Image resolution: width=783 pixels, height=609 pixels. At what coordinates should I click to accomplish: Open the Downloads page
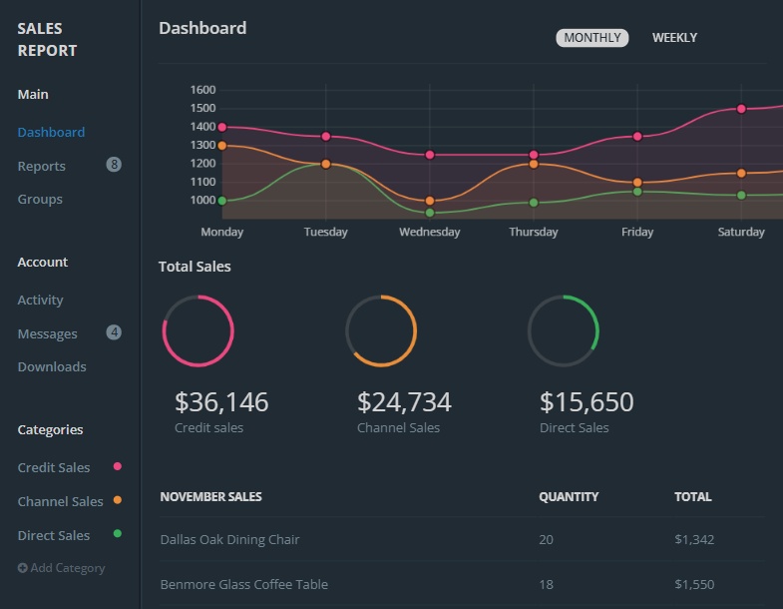[x=52, y=366]
